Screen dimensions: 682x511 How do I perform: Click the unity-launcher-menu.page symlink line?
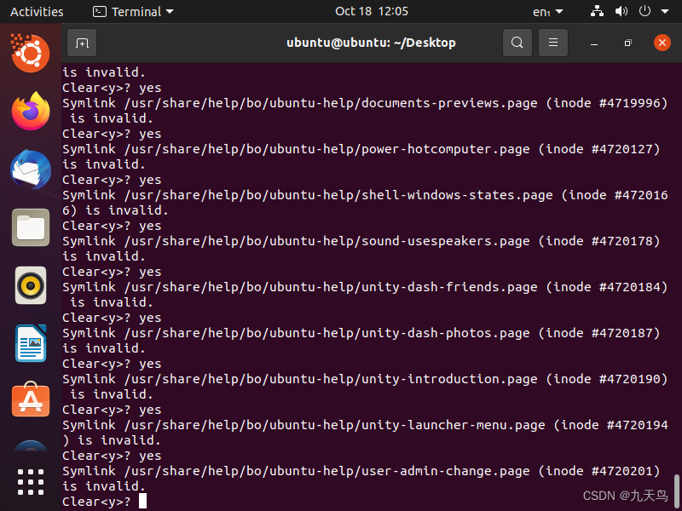pyautogui.click(x=365, y=425)
